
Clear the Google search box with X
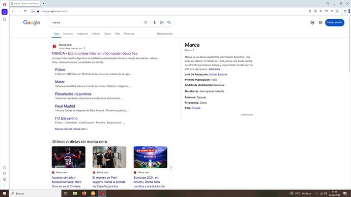145,22
